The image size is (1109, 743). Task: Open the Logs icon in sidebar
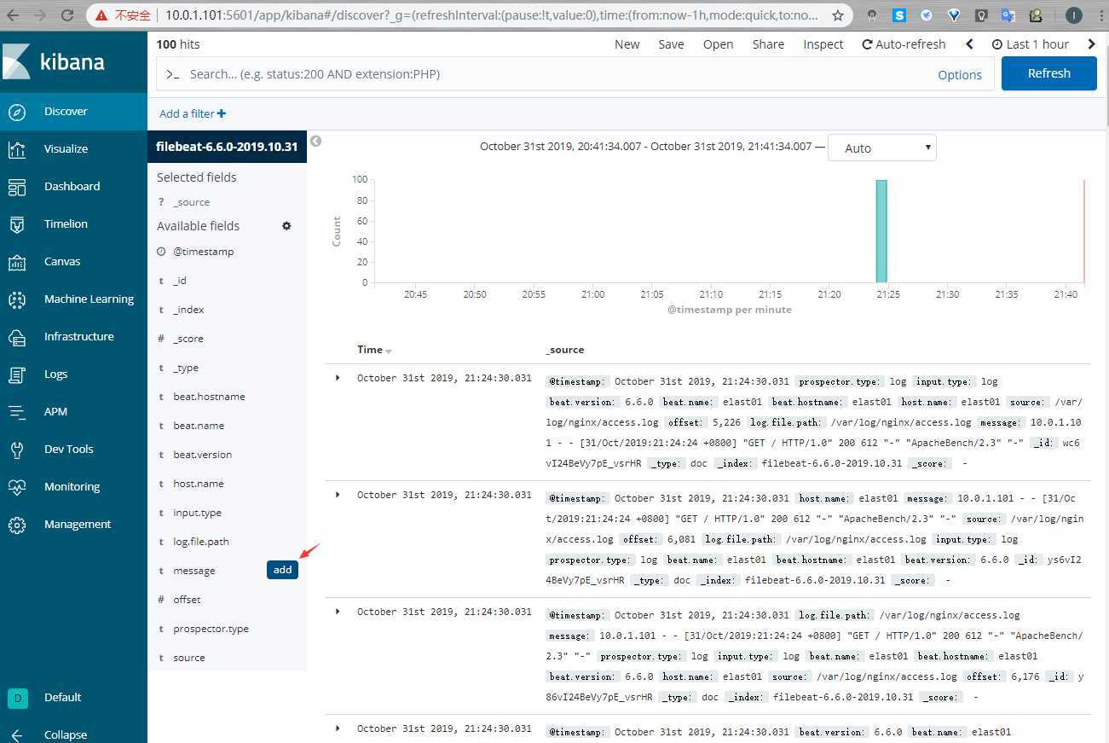pos(17,374)
